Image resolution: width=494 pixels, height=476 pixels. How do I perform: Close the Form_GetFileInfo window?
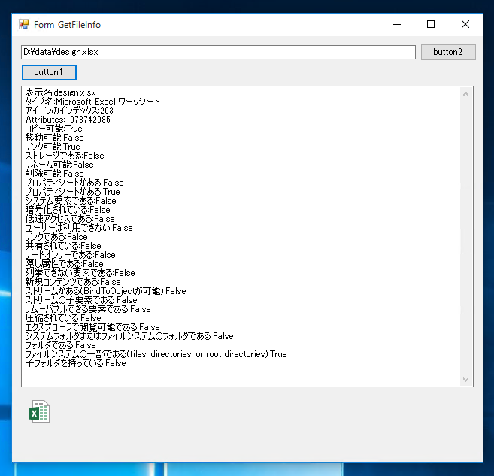[x=465, y=25]
